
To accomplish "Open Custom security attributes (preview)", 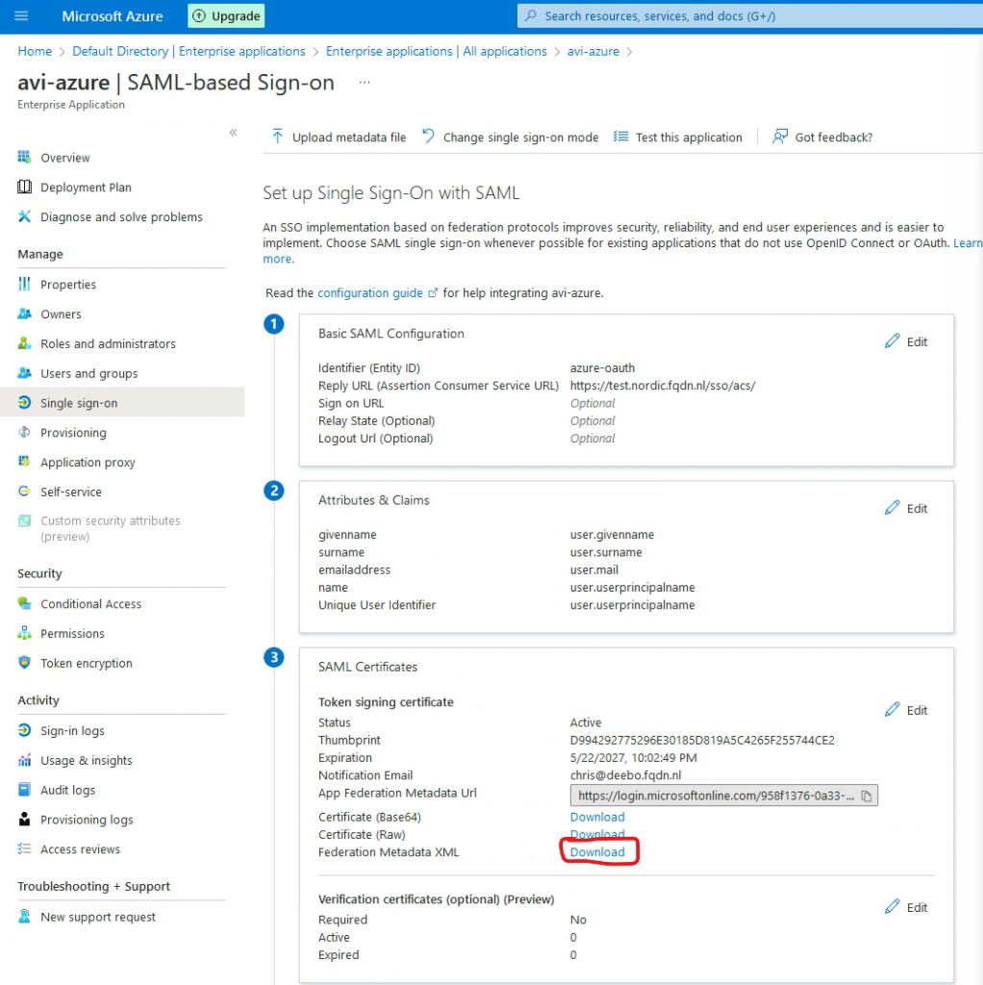I will (x=111, y=528).
